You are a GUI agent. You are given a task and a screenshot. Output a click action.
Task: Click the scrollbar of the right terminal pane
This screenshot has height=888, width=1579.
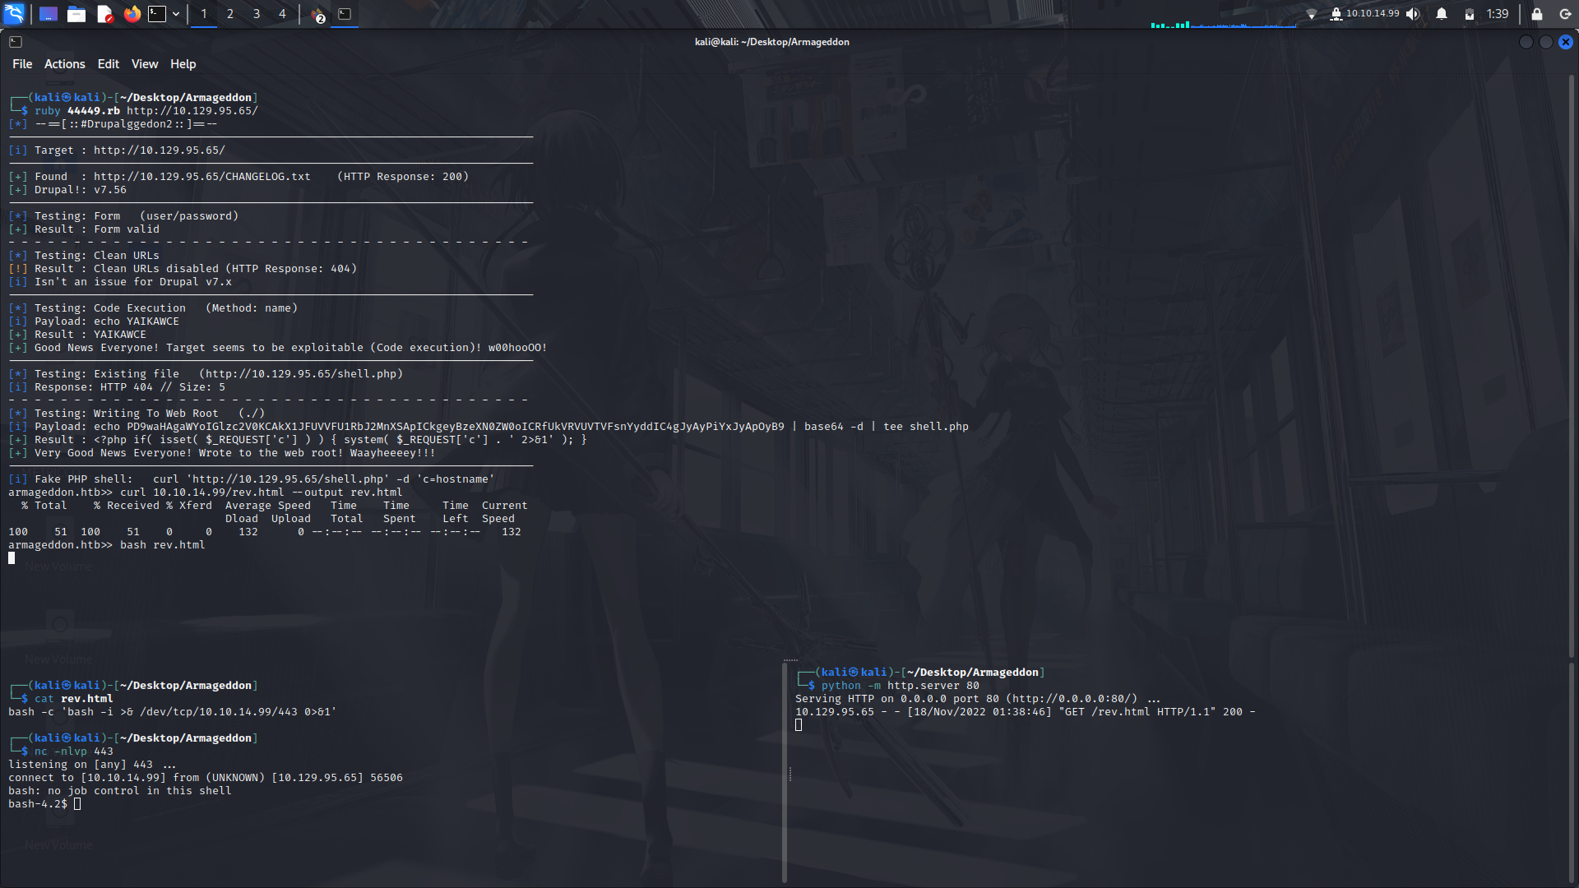(785, 773)
